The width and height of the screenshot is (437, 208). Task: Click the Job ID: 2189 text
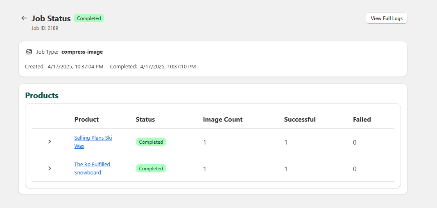tap(48, 28)
